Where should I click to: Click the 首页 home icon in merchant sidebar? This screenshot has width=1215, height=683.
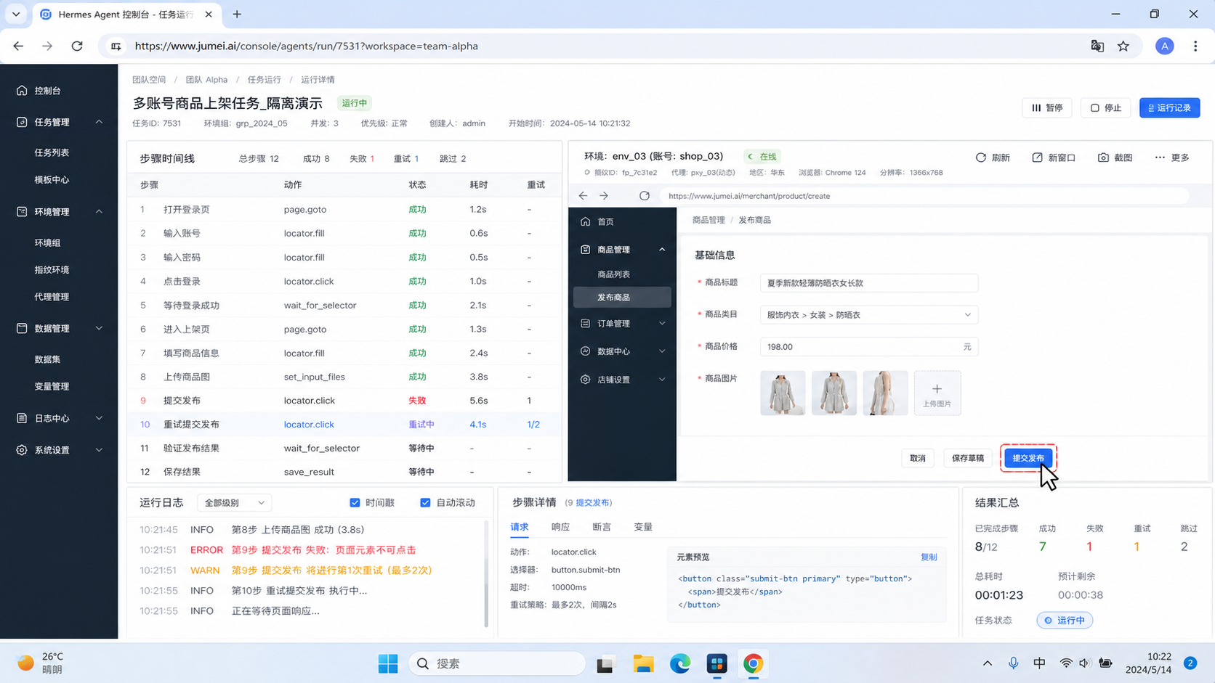click(x=586, y=221)
